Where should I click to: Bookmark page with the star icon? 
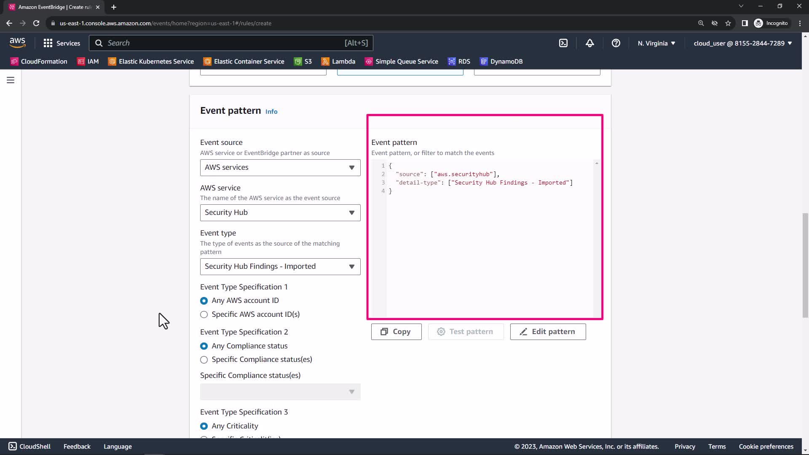(x=728, y=23)
